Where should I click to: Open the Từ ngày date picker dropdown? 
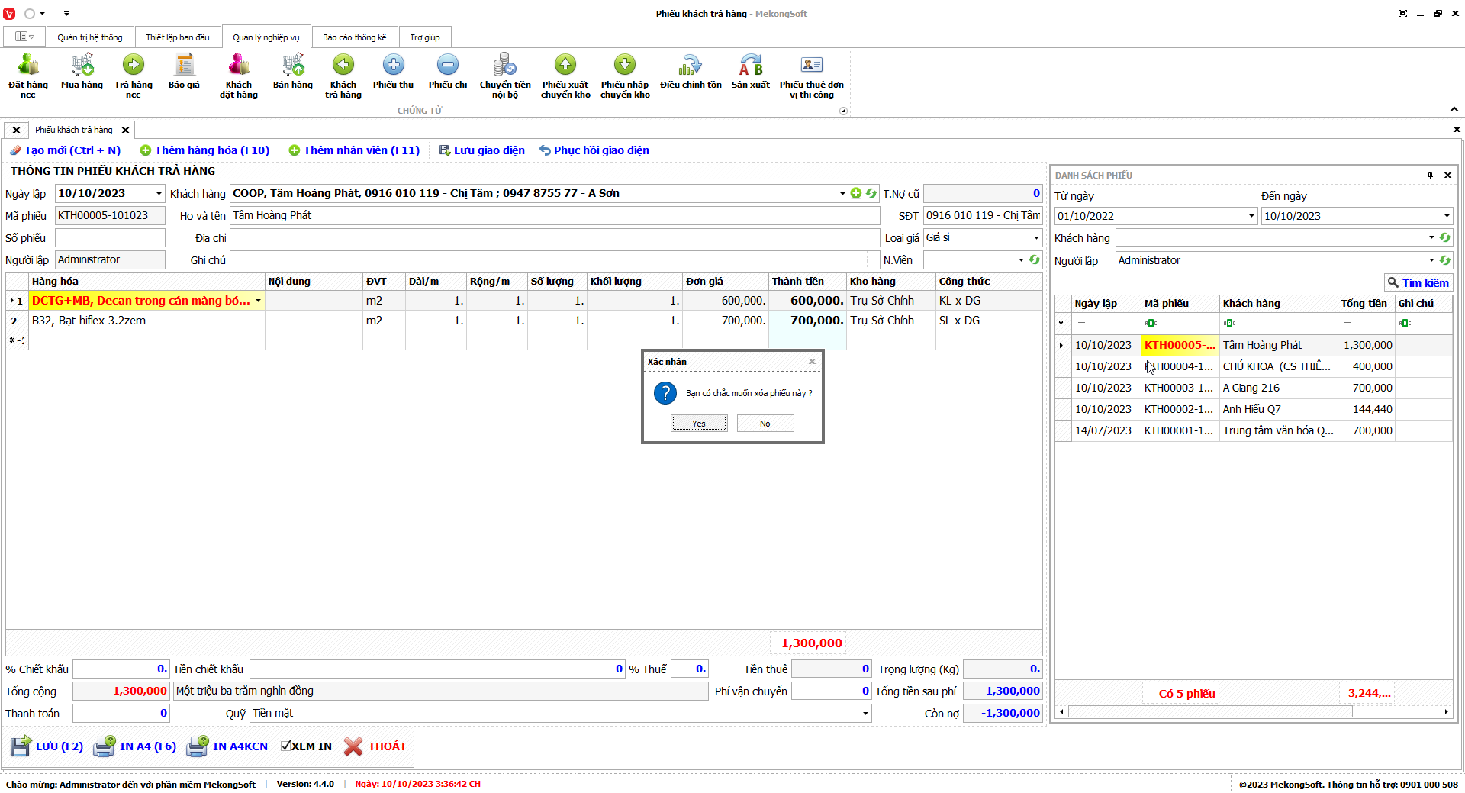point(1251,216)
